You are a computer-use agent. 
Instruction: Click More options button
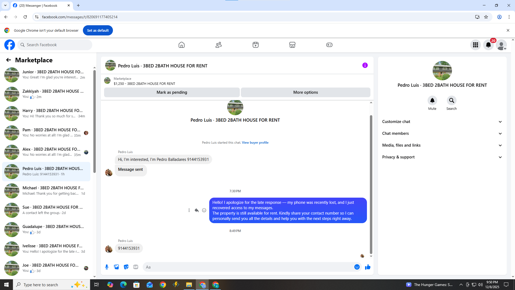pos(306,92)
